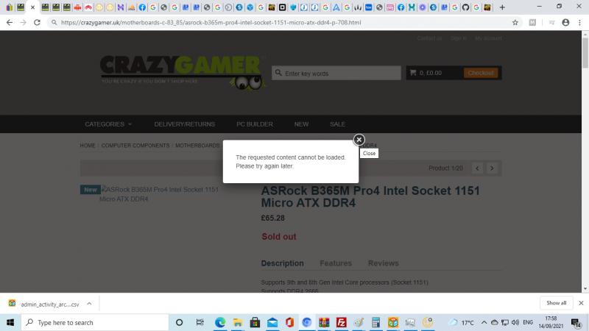Reload the current page

pos(37,23)
